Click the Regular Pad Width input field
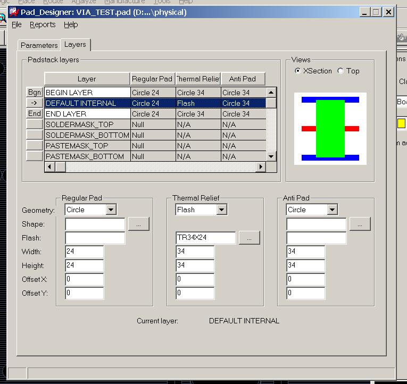The height and width of the screenshot is (384, 407). [x=85, y=252]
